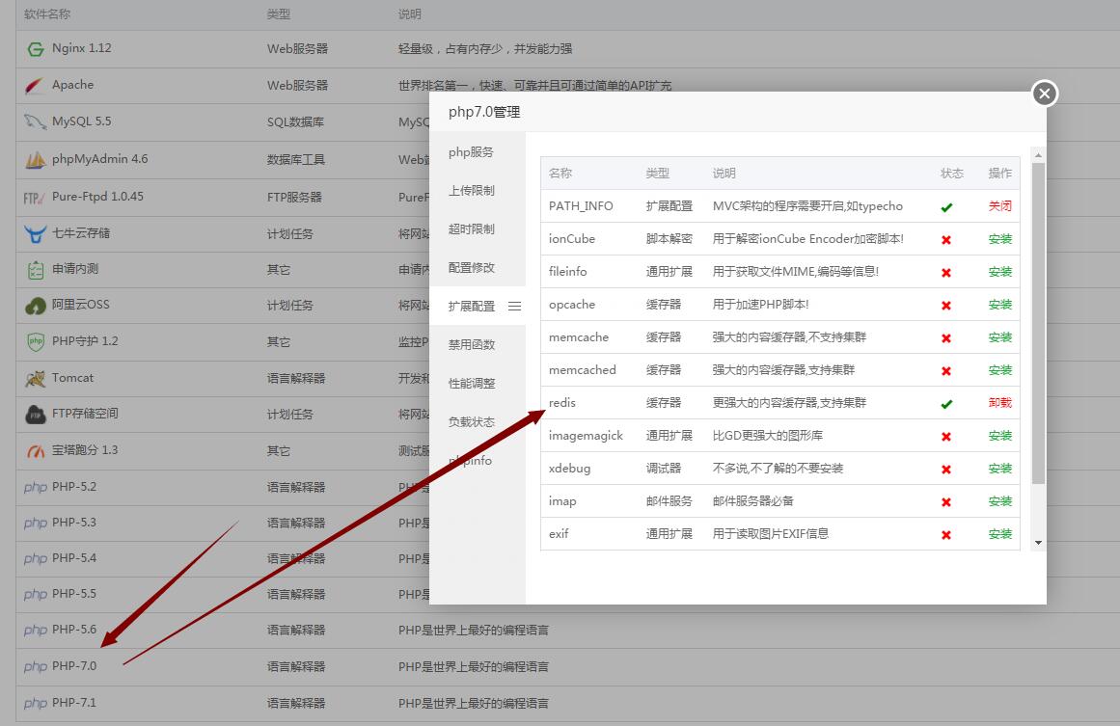Click the PHP守护 shield icon
The width and height of the screenshot is (1120, 726).
coord(36,342)
